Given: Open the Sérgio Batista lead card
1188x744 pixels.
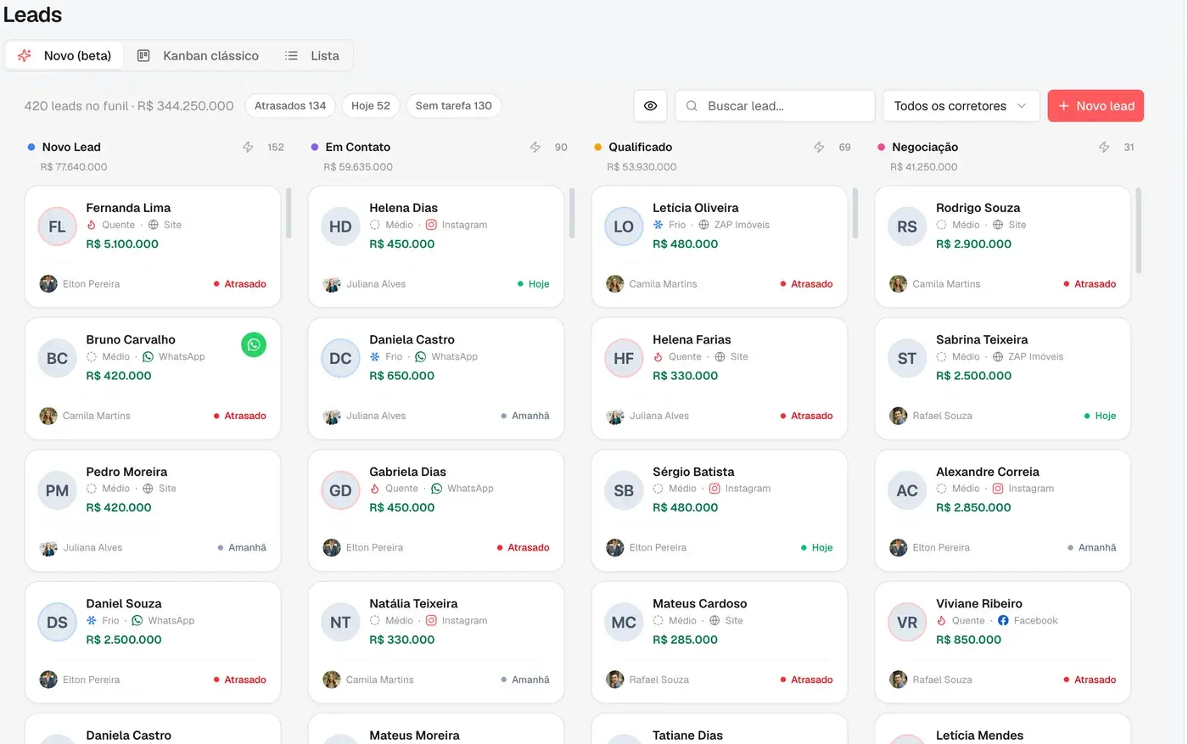Looking at the screenshot, I should coord(720,510).
